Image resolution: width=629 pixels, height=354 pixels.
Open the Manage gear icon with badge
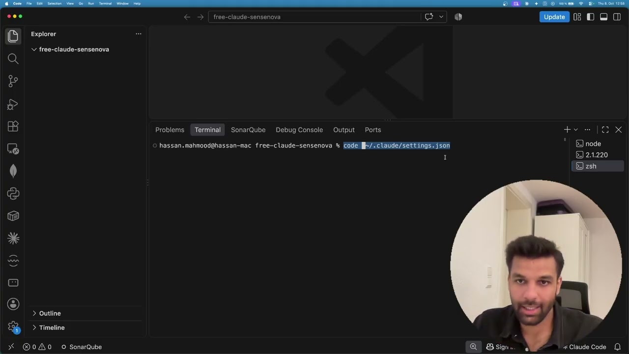click(13, 326)
